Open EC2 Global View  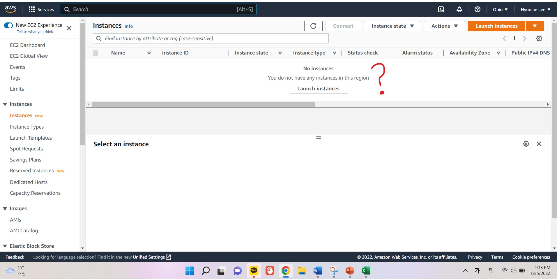(29, 56)
